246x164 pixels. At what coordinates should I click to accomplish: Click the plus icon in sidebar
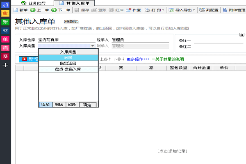click(5, 65)
